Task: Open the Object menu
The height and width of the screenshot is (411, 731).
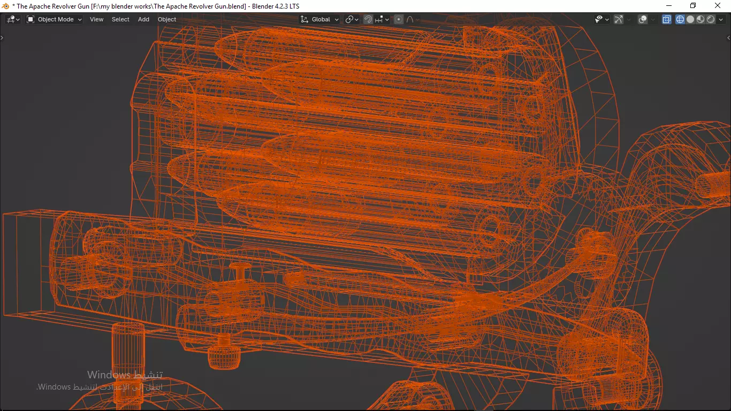Action: coord(167,19)
